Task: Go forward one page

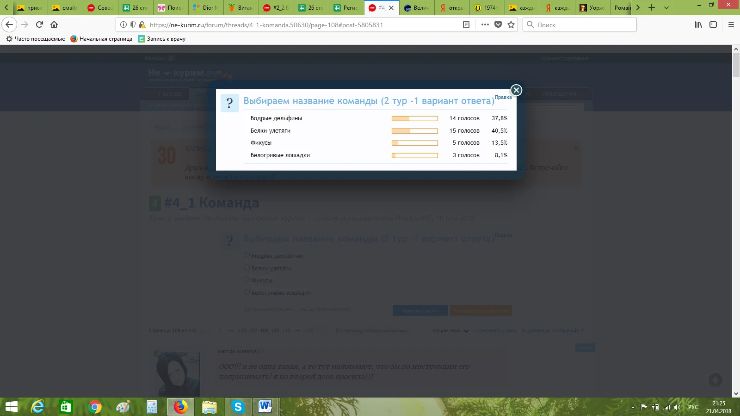Action: click(x=25, y=24)
